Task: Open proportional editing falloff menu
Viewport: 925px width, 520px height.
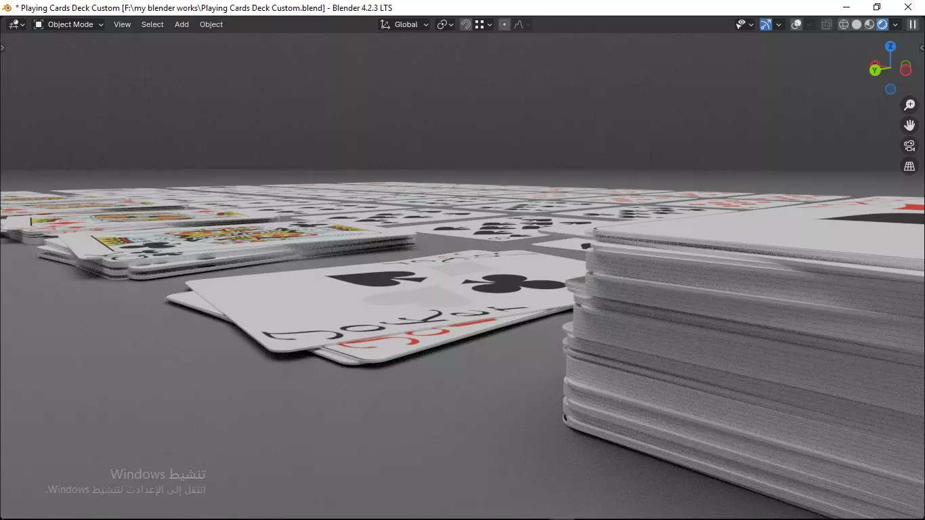Action: [521, 24]
